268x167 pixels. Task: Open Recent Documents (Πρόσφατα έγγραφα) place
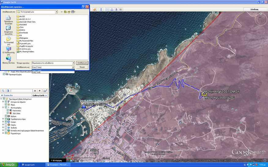coord(8,20)
